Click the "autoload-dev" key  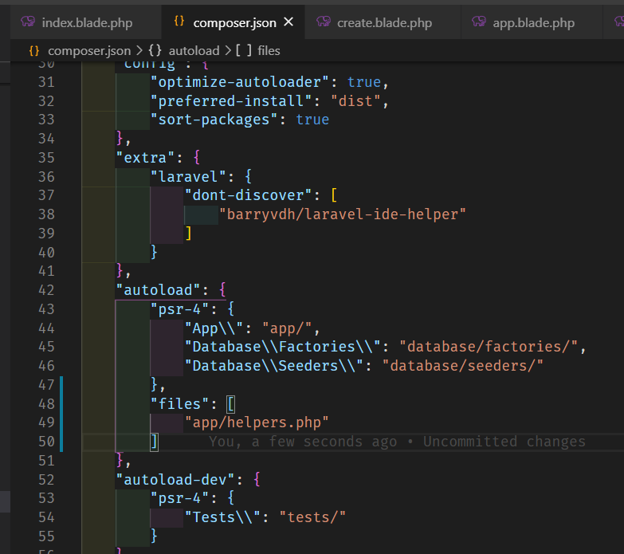point(175,480)
